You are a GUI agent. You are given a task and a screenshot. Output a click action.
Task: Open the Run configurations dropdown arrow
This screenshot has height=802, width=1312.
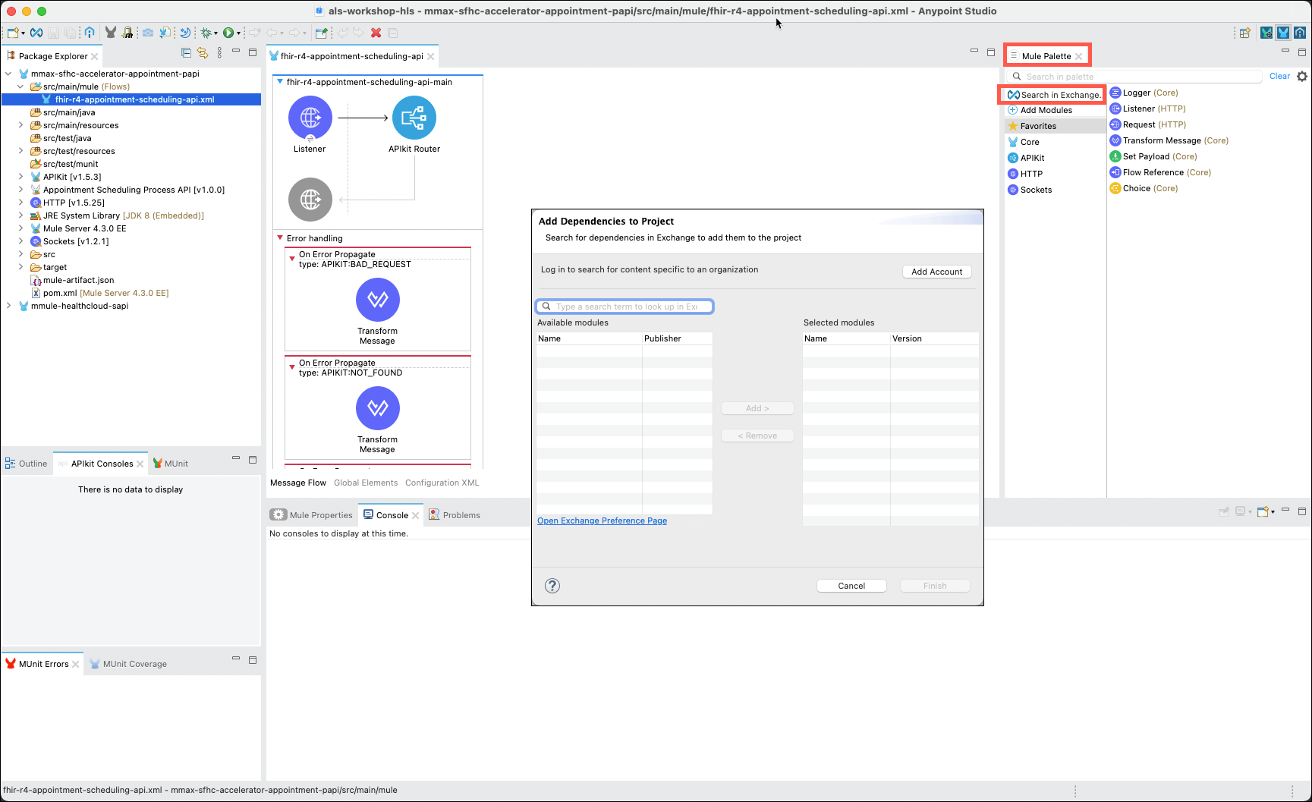click(x=238, y=33)
